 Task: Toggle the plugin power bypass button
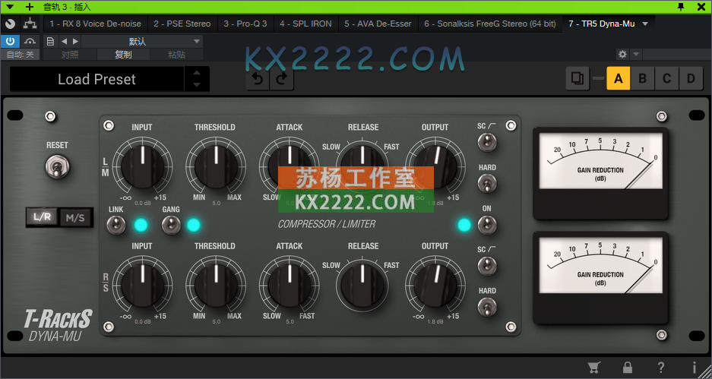(10, 41)
